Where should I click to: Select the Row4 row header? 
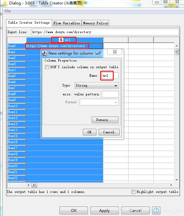click(x=16, y=70)
